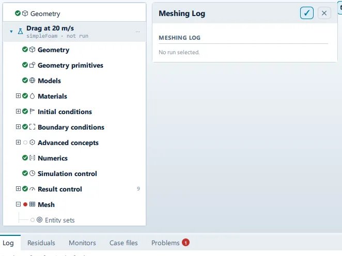The width and height of the screenshot is (342, 256).
Task: Click the Result control count badge 9
Action: click(138, 189)
